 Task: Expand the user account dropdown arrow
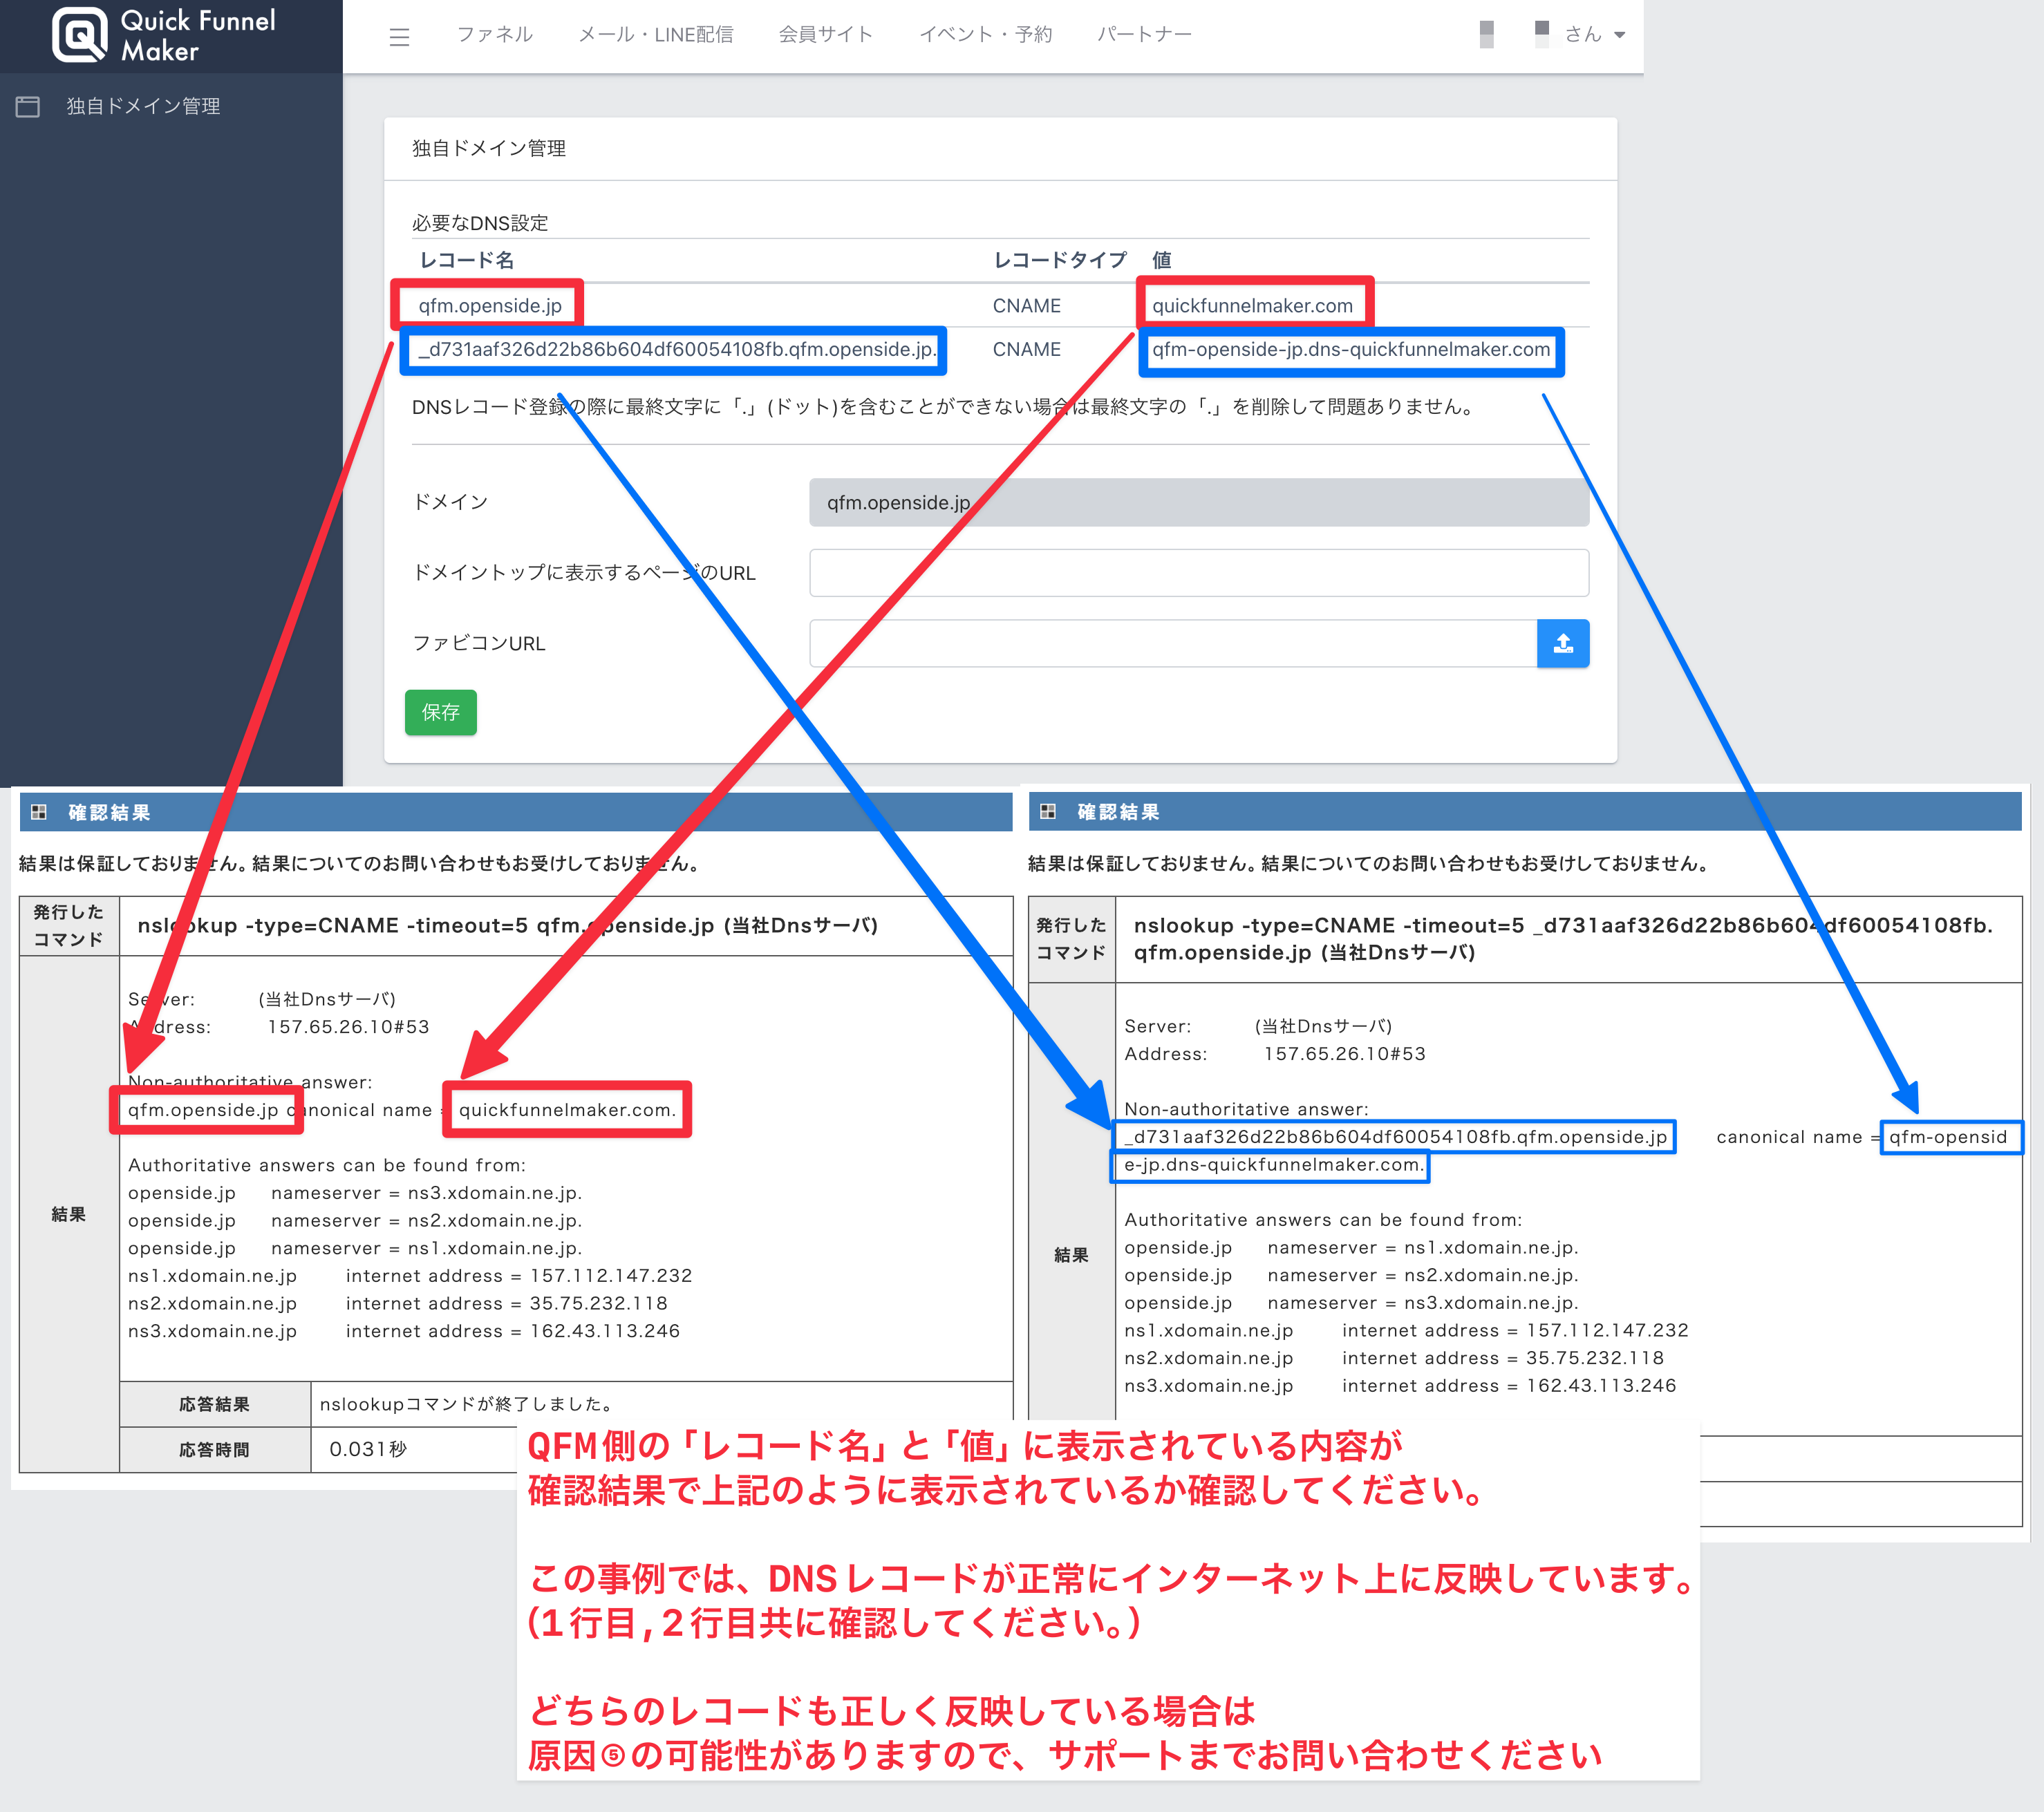(x=1620, y=35)
